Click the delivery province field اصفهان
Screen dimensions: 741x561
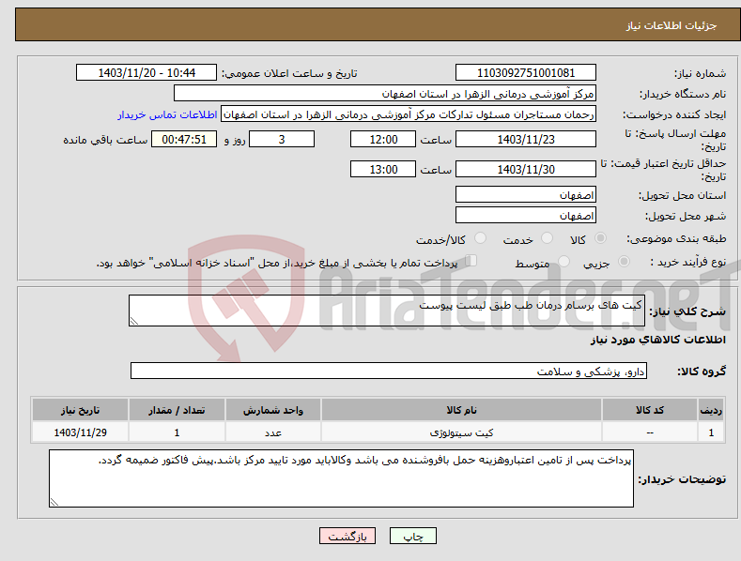coord(526,194)
